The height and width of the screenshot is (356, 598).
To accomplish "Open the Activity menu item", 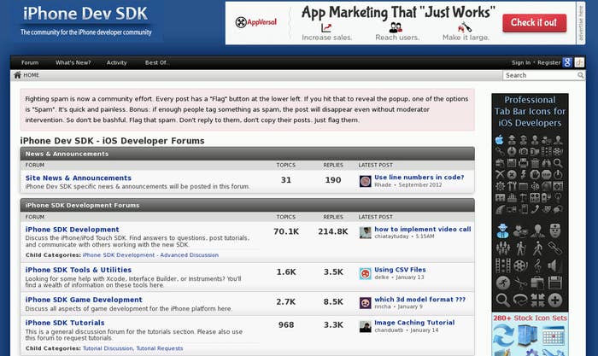I will (117, 62).
